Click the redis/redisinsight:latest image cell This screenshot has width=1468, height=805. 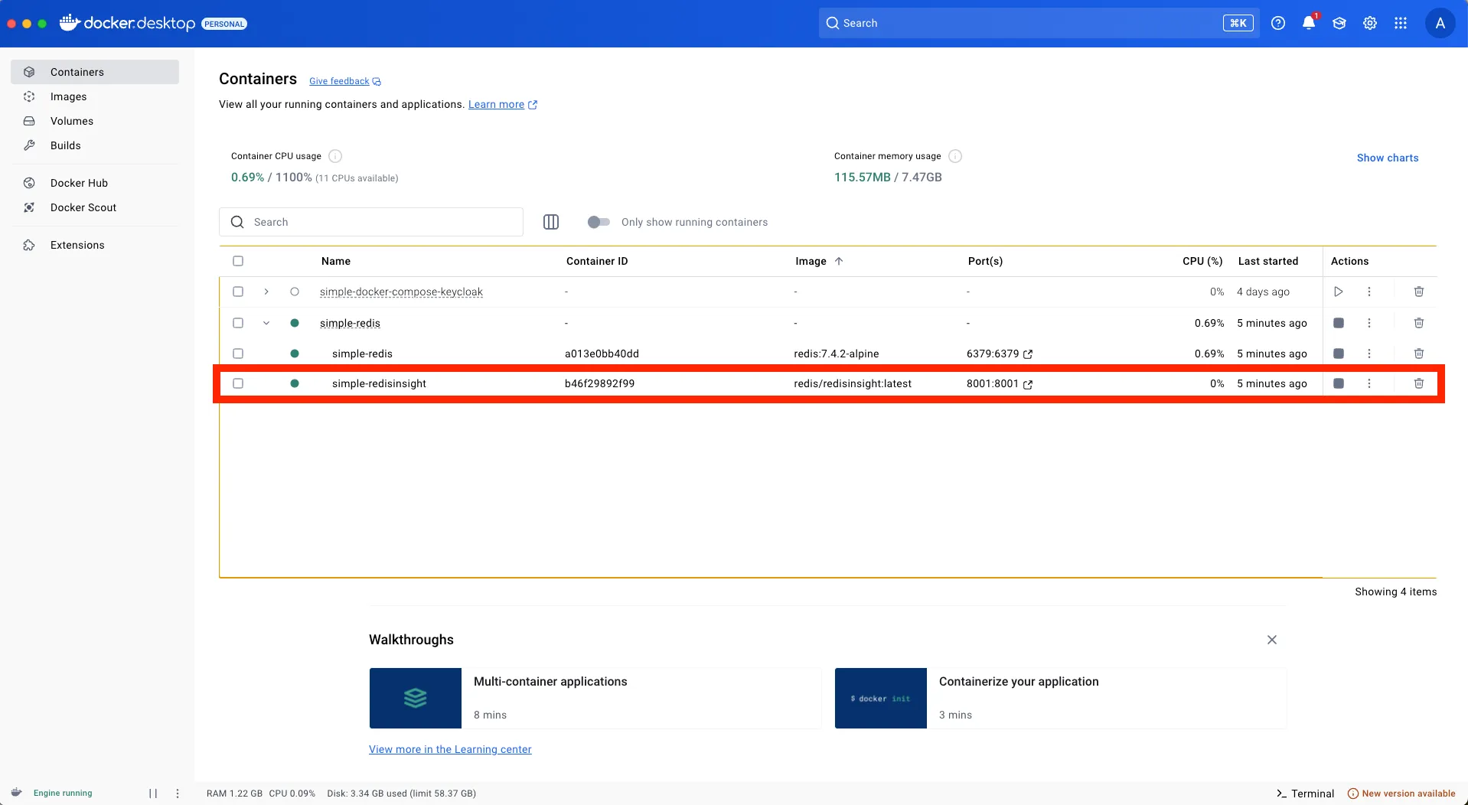pyautogui.click(x=853, y=383)
